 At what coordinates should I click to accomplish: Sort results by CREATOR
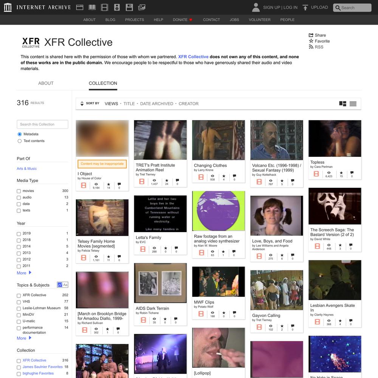tap(189, 104)
